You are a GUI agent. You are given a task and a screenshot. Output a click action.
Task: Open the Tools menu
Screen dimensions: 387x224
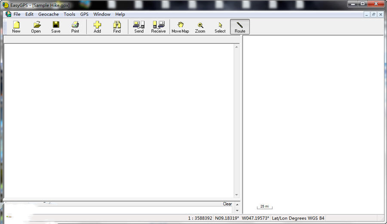(69, 14)
